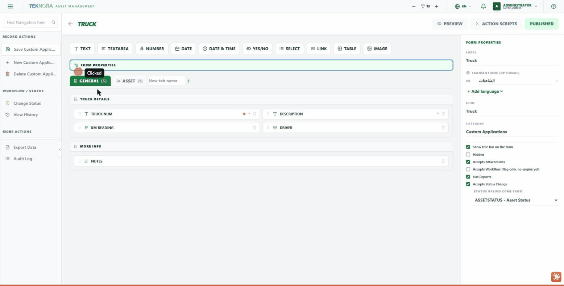
Task: Grab the Description drag handle
Action: point(268,114)
